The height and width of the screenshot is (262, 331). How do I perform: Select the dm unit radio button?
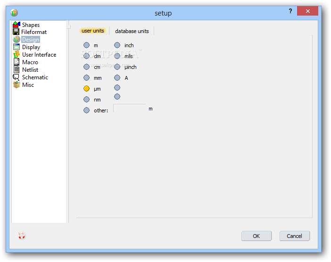[86, 56]
